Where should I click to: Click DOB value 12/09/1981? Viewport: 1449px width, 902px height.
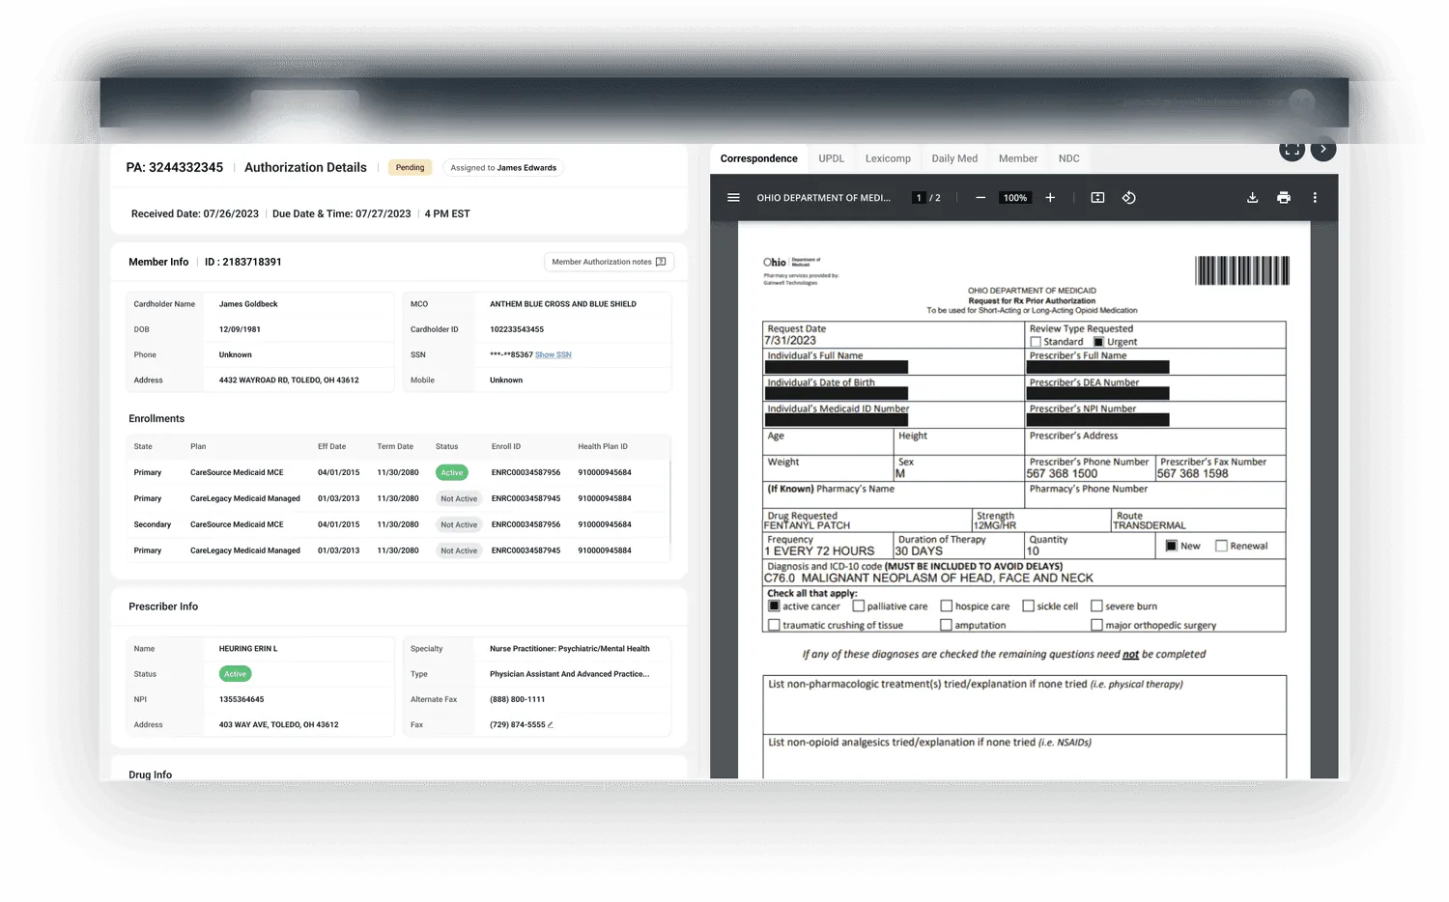tap(240, 329)
